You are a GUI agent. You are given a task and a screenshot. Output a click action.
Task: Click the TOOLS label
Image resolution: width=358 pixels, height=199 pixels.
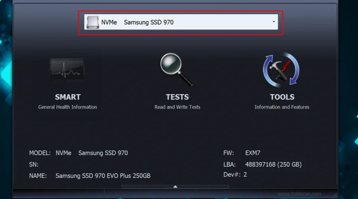[282, 97]
